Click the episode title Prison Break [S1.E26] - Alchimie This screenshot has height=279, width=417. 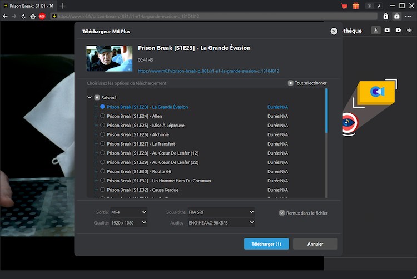coord(138,134)
